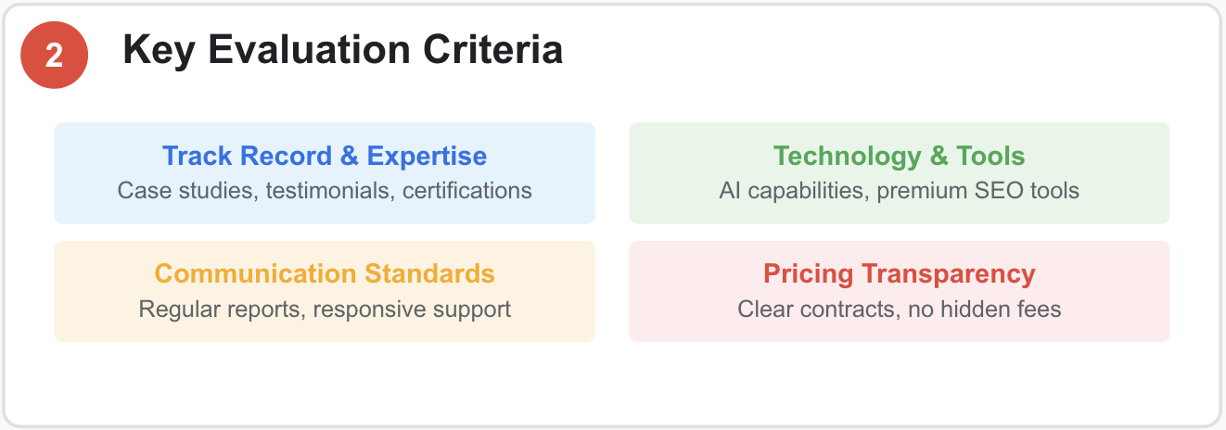The height and width of the screenshot is (430, 1226).
Task: Click the Key Evaluation Criteria heading
Action: [x=342, y=50]
